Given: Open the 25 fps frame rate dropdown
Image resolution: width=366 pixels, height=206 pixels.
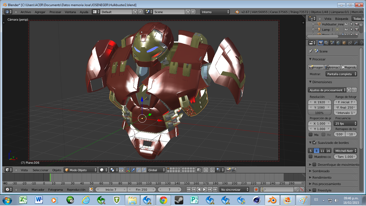Looking at the screenshot, I should (x=345, y=124).
